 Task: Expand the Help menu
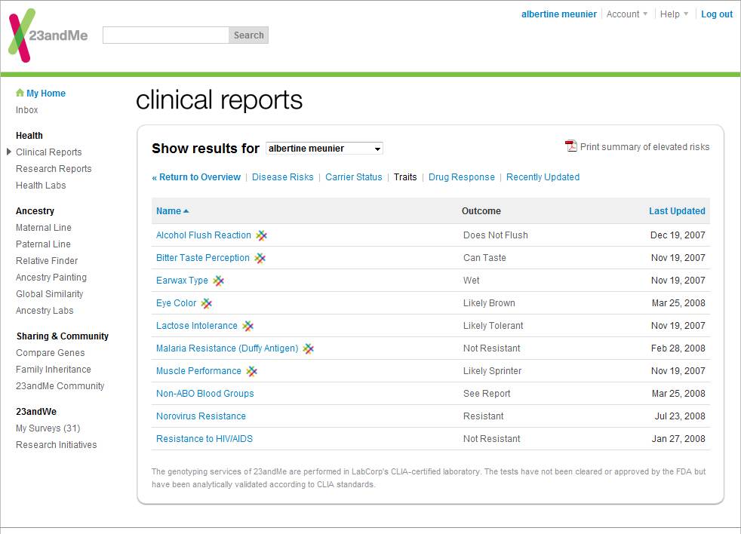[x=675, y=14]
